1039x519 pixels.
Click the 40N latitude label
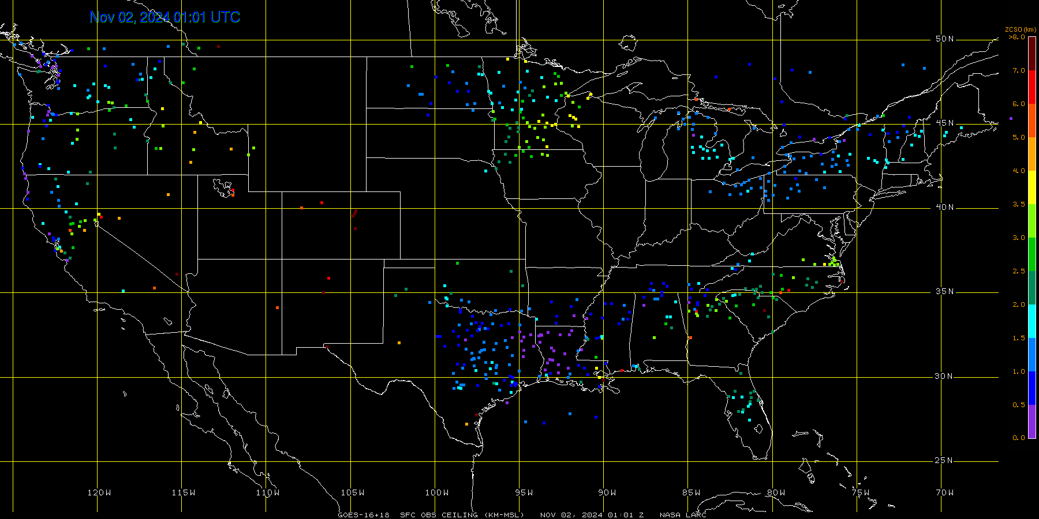point(945,208)
